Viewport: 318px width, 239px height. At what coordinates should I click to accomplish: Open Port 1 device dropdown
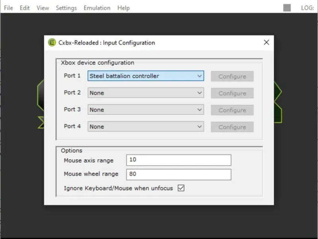coord(145,76)
